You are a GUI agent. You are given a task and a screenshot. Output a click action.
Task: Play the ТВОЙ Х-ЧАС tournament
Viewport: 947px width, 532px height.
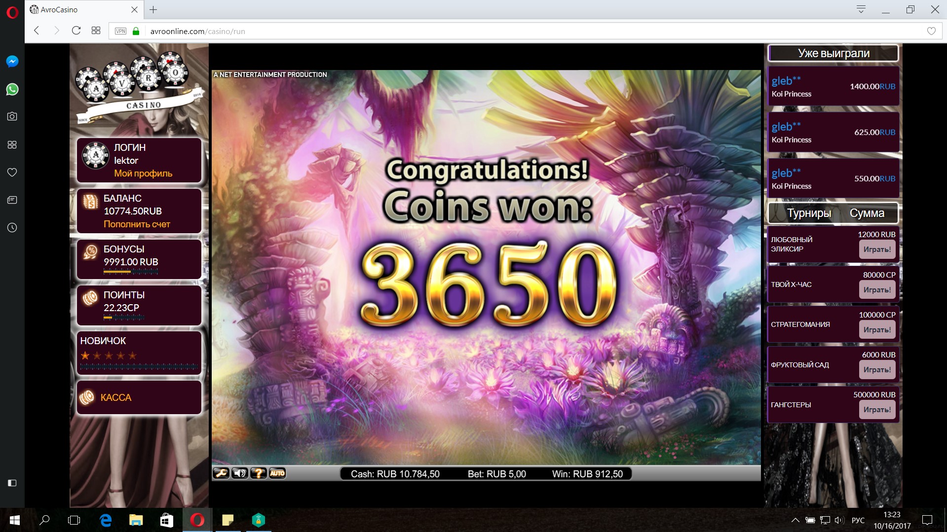877,290
